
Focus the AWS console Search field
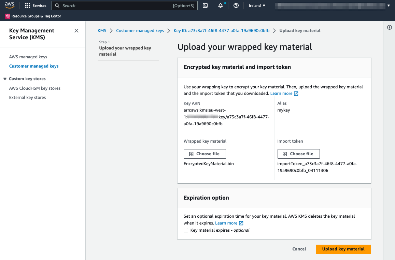point(125,5)
